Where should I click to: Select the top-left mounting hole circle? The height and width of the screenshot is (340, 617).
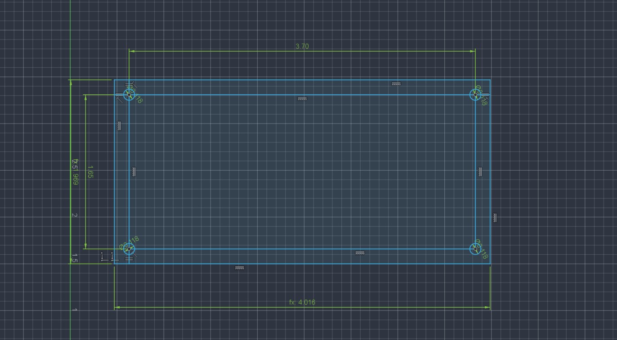(x=129, y=95)
